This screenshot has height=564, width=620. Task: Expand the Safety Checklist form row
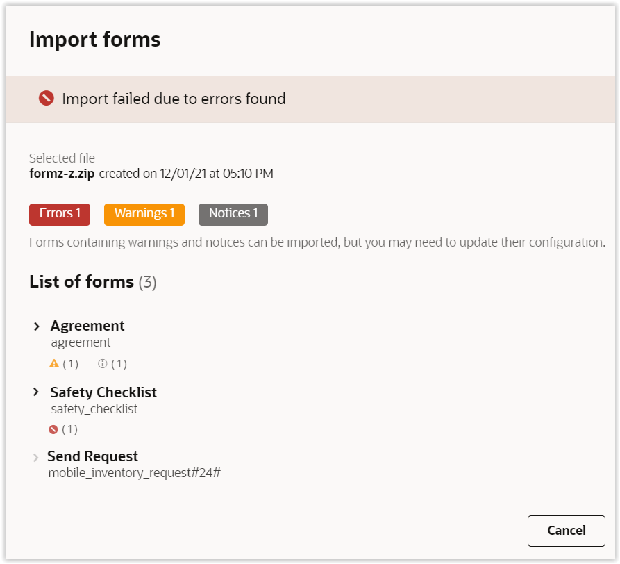click(x=36, y=392)
